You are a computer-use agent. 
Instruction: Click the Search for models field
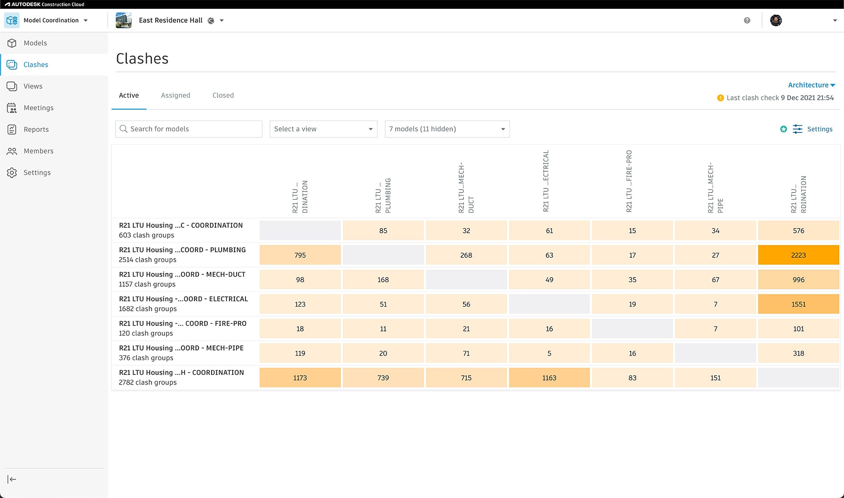[x=189, y=129]
